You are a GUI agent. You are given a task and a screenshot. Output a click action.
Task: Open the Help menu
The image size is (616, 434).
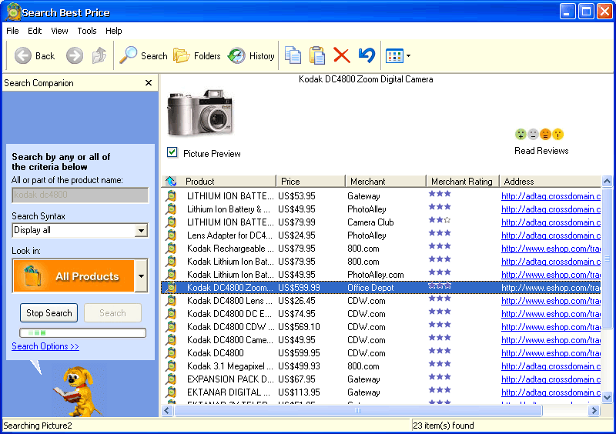pos(113,31)
